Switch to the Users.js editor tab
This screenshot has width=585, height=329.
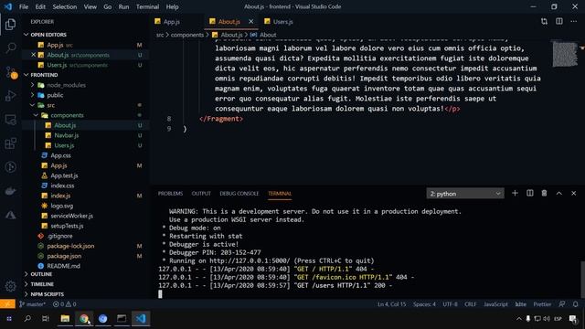click(x=282, y=22)
